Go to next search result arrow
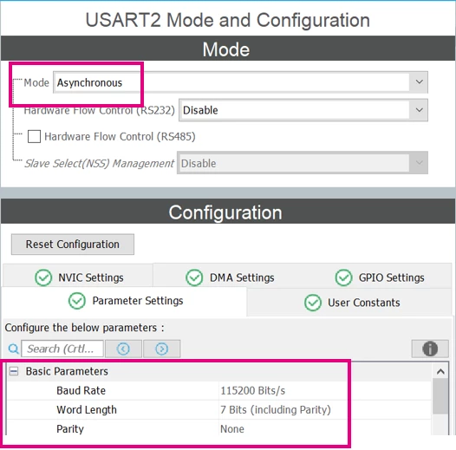 click(x=162, y=349)
